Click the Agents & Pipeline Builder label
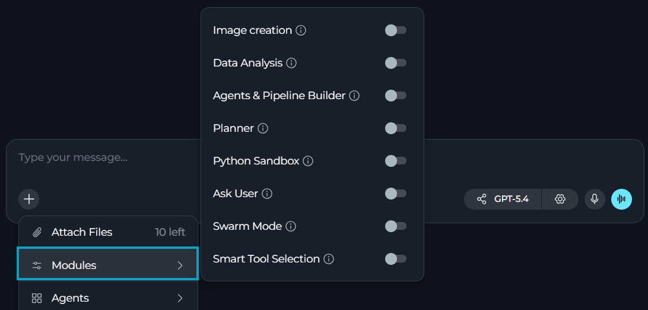The image size is (648, 310). (279, 96)
